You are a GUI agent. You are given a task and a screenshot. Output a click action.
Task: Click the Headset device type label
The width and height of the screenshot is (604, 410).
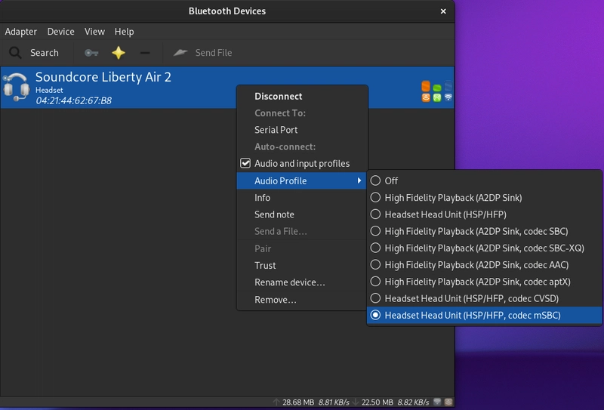(x=49, y=90)
